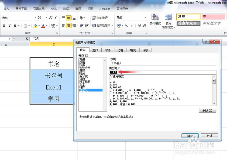Viewport: 227px width, 160px height.
Task: Toggle 自动换行 wrap text
Action: 100,18
